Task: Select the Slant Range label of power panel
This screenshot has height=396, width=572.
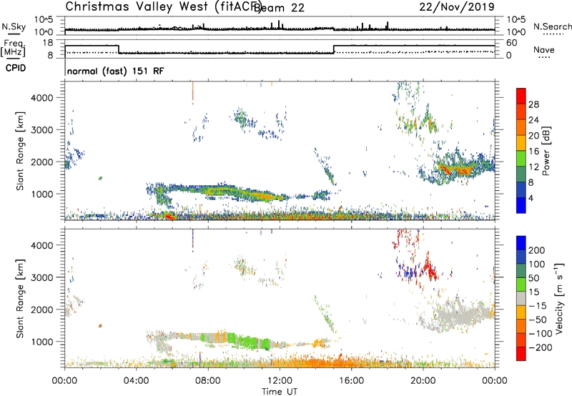Action: 20,151
